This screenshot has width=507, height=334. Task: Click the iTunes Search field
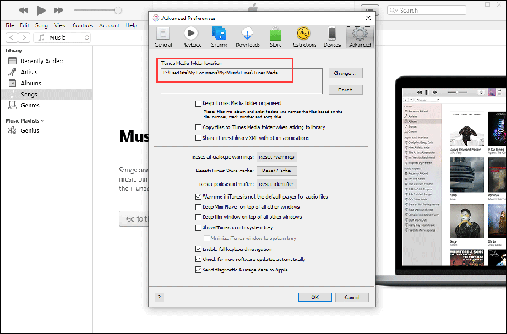(x=427, y=10)
